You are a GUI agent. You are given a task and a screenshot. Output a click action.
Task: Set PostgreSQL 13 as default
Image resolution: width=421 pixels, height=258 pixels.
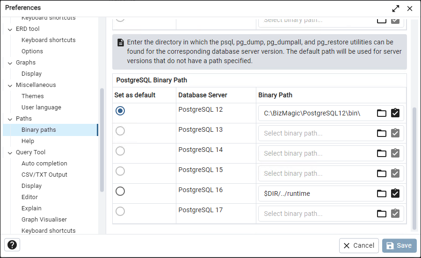(x=120, y=131)
